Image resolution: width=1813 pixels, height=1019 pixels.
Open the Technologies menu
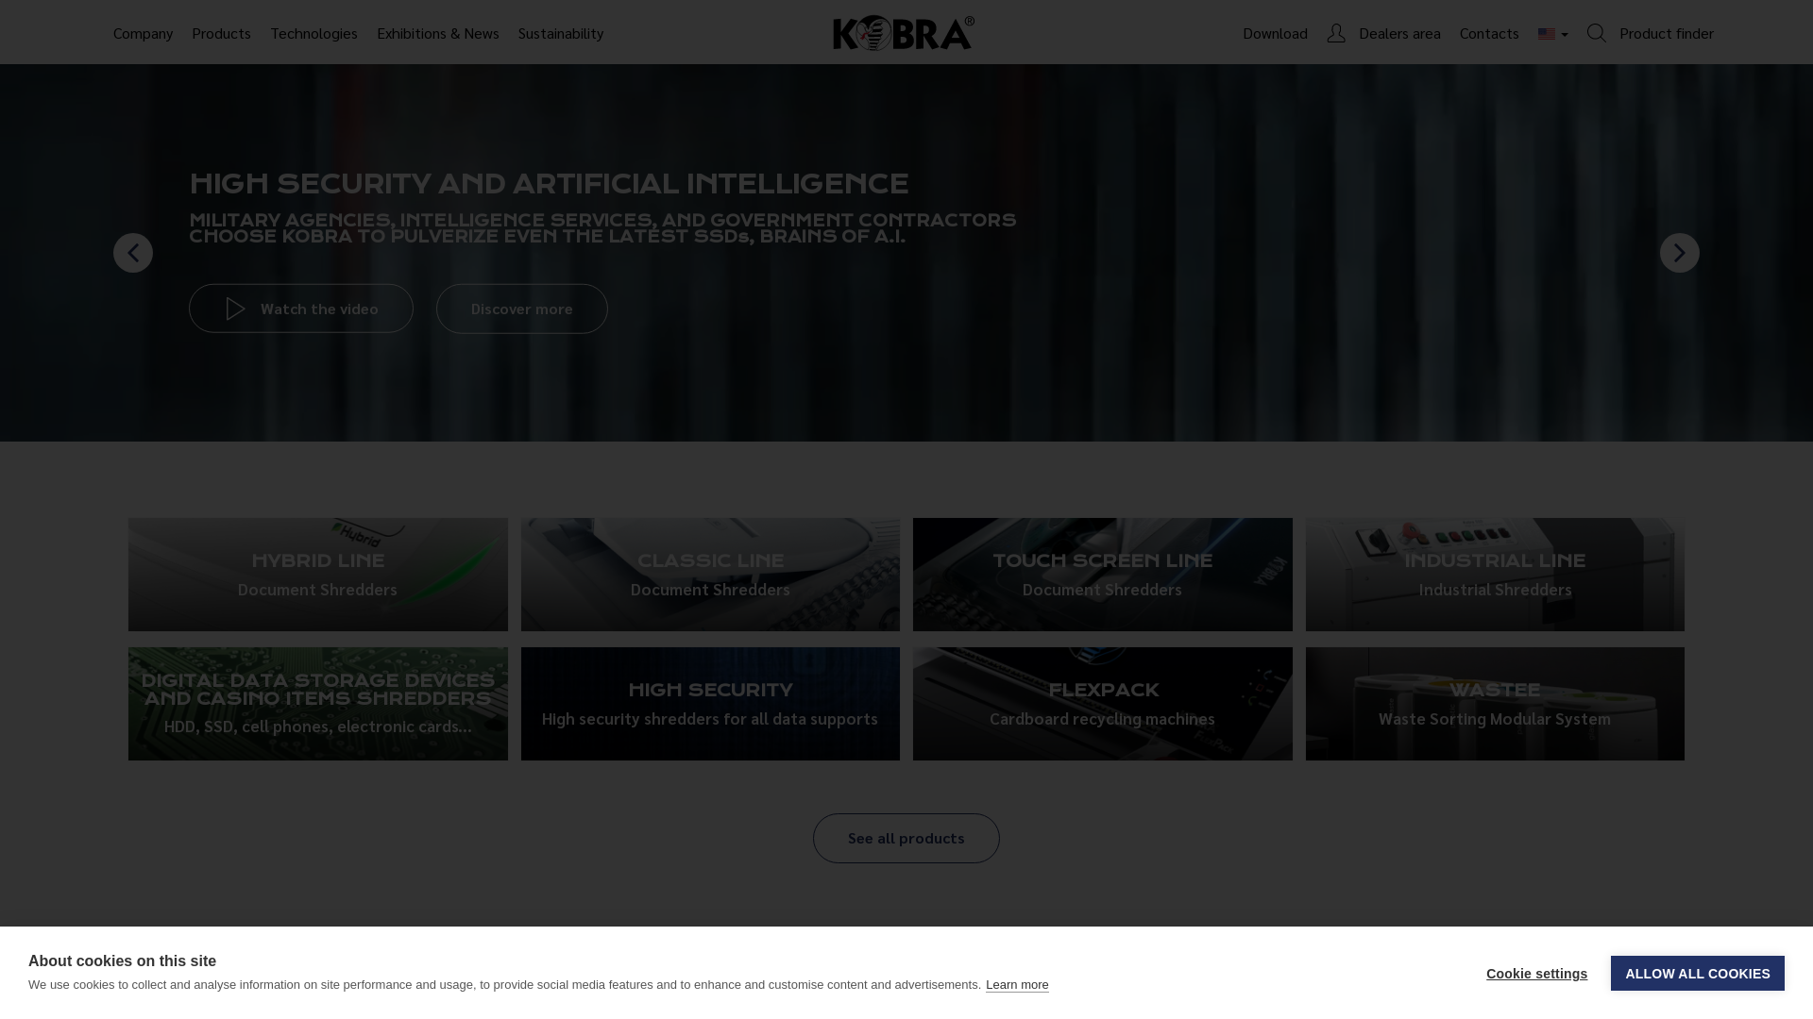pyautogui.click(x=313, y=33)
